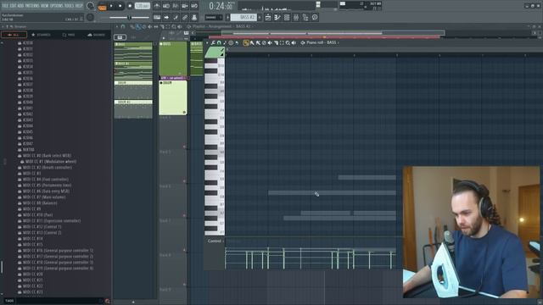
Task: Toggle wait for input to record
Action: tap(166, 6)
